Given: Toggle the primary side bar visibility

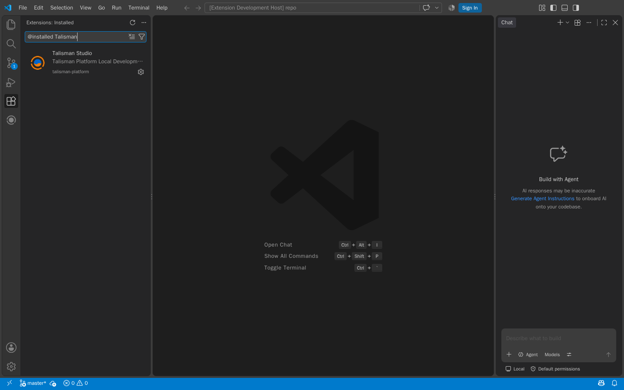Looking at the screenshot, I should 553,8.
